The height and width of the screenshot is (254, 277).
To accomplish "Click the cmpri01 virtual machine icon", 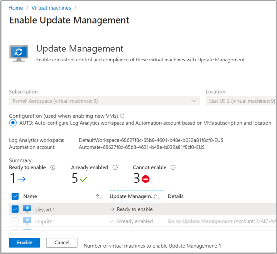I will click(27, 221).
